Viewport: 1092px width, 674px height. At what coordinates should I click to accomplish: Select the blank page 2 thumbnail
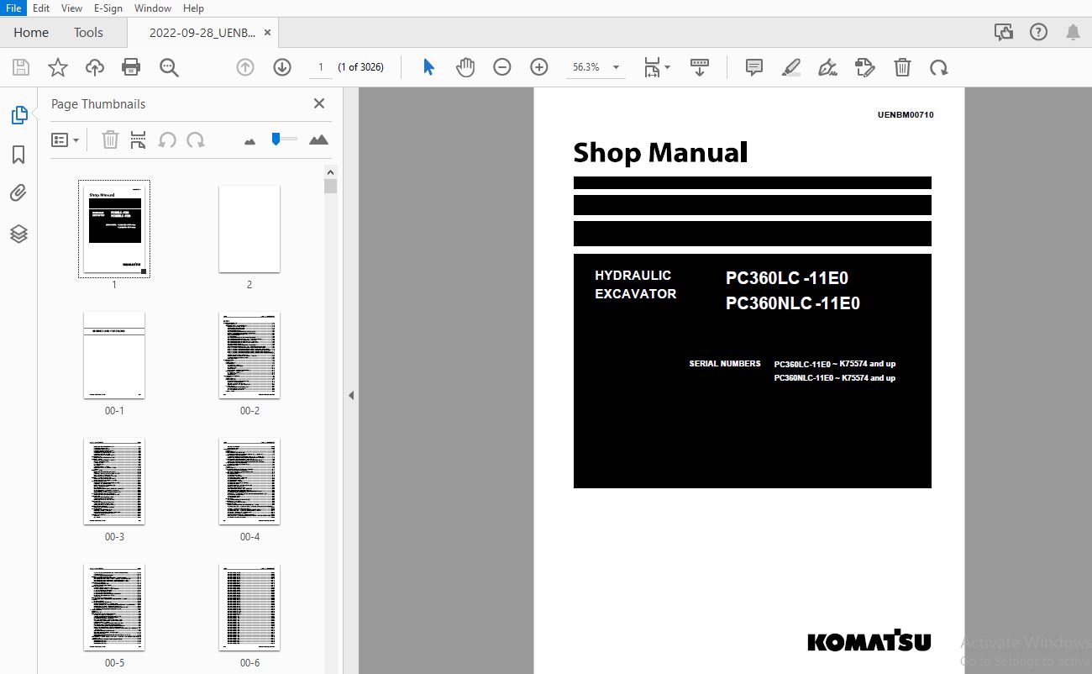coord(249,229)
